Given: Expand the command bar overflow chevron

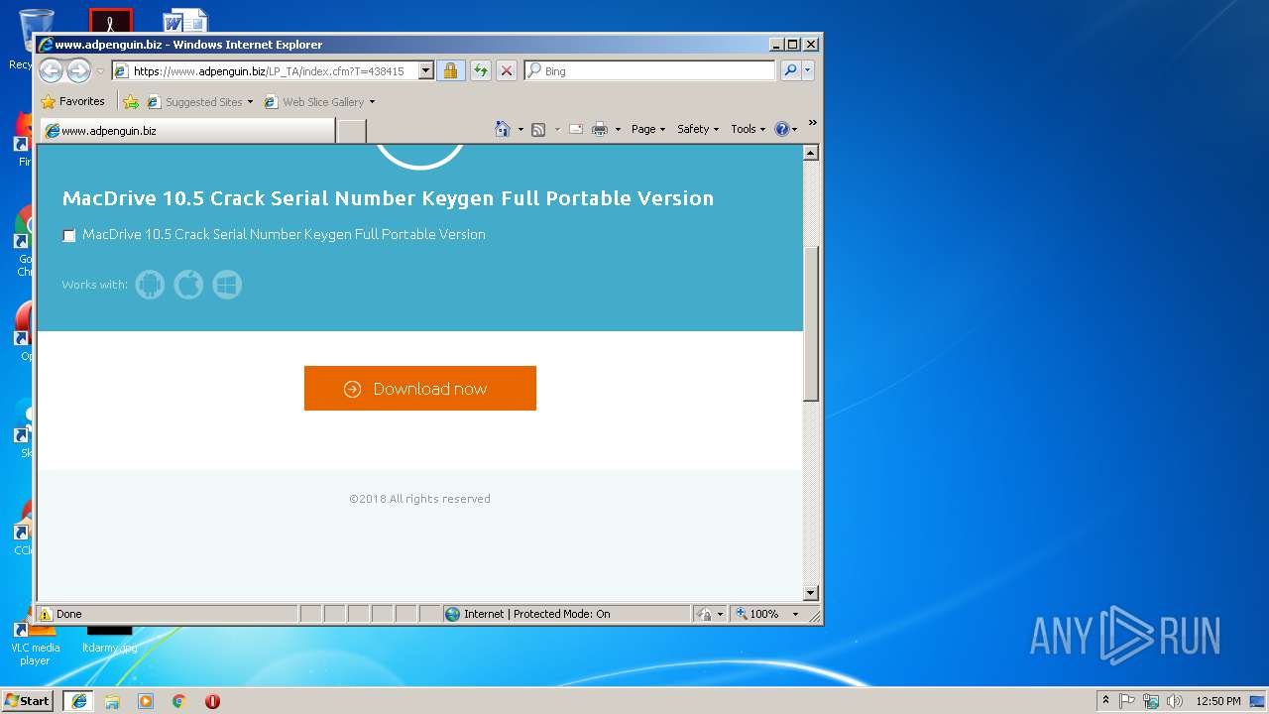Looking at the screenshot, I should click(812, 123).
